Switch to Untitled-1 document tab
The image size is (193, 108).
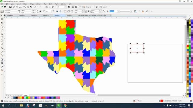(x=10, y=15)
